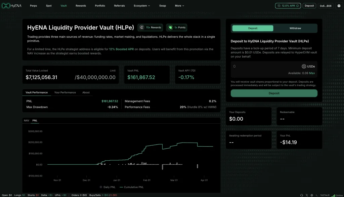This screenshot has width=344, height=197.
Task: Switch to Deposit mode toggle
Action: point(253,28)
